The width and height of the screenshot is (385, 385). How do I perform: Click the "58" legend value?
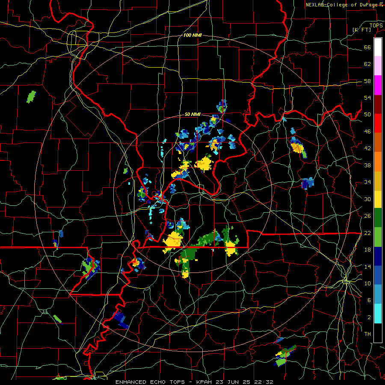click(x=367, y=81)
